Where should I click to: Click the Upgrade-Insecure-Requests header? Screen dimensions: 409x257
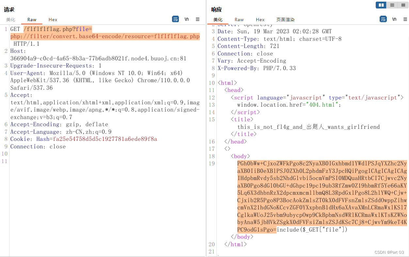tap(56, 66)
